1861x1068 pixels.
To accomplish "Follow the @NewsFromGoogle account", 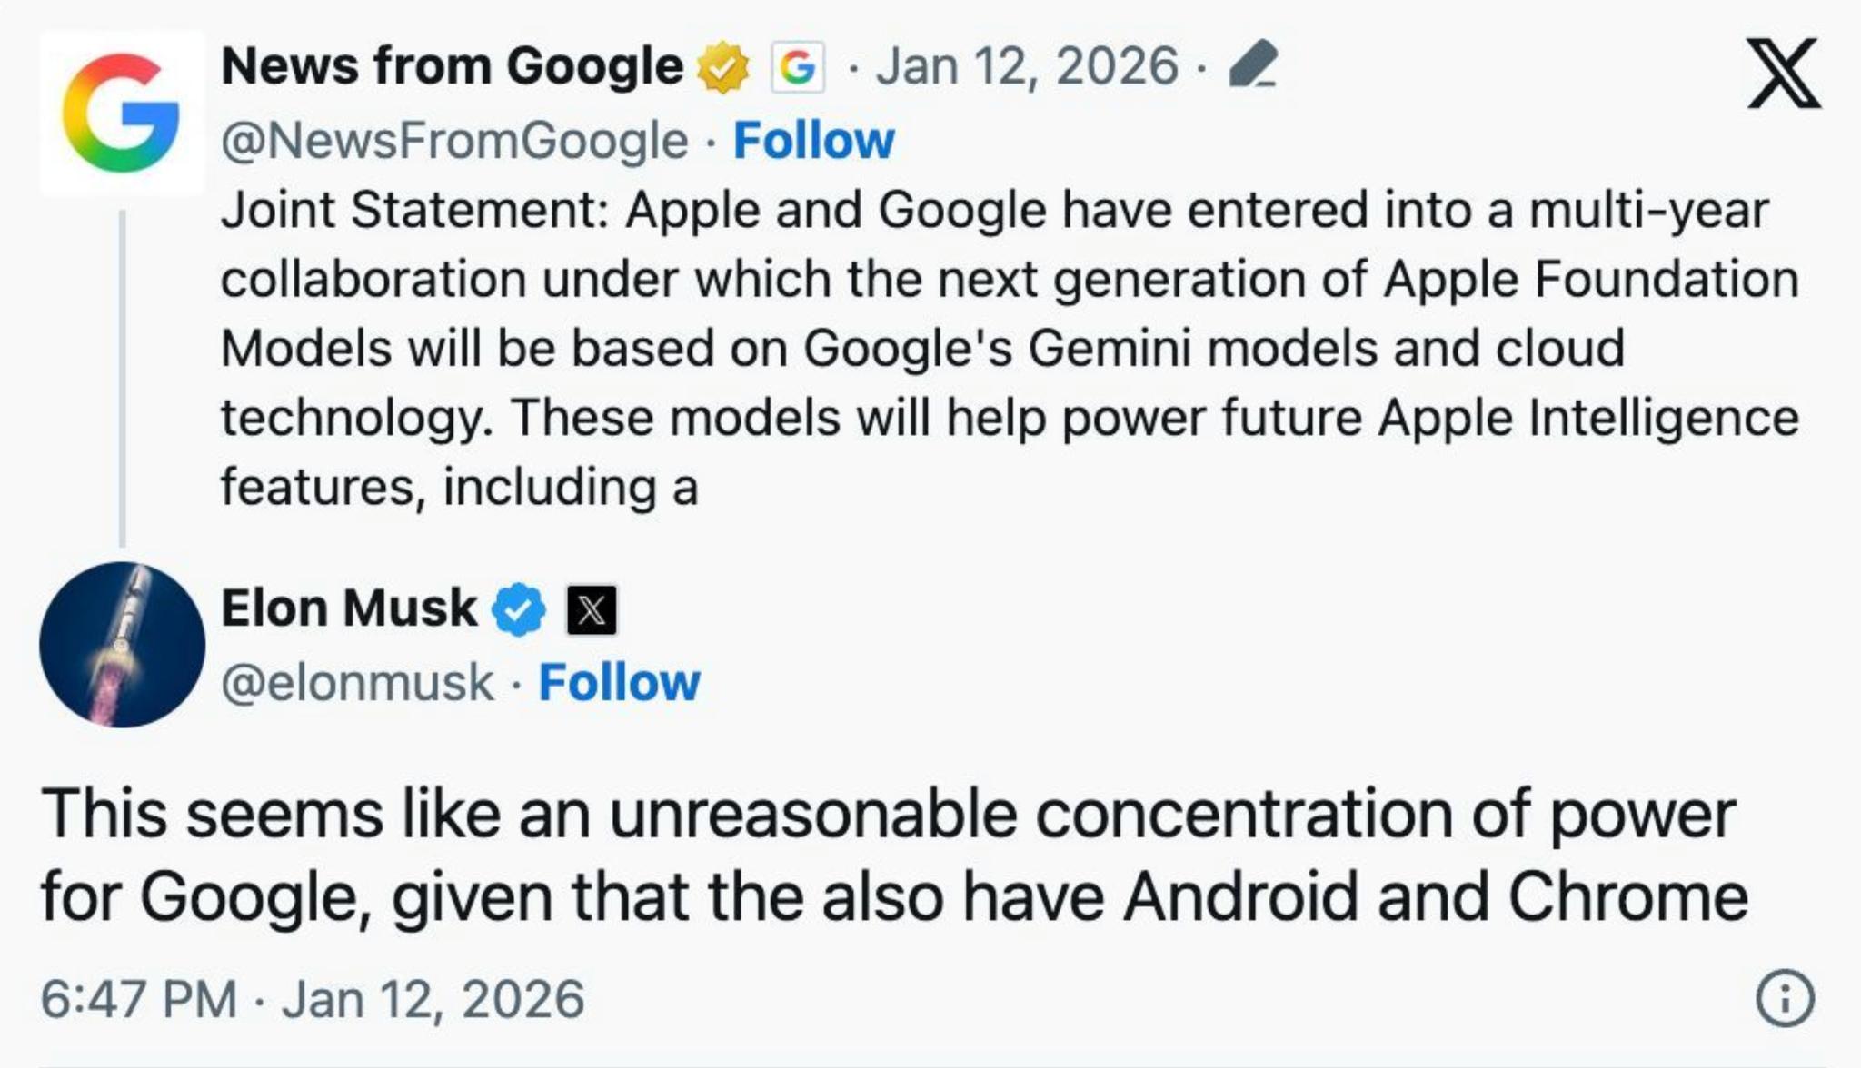I will (x=813, y=141).
